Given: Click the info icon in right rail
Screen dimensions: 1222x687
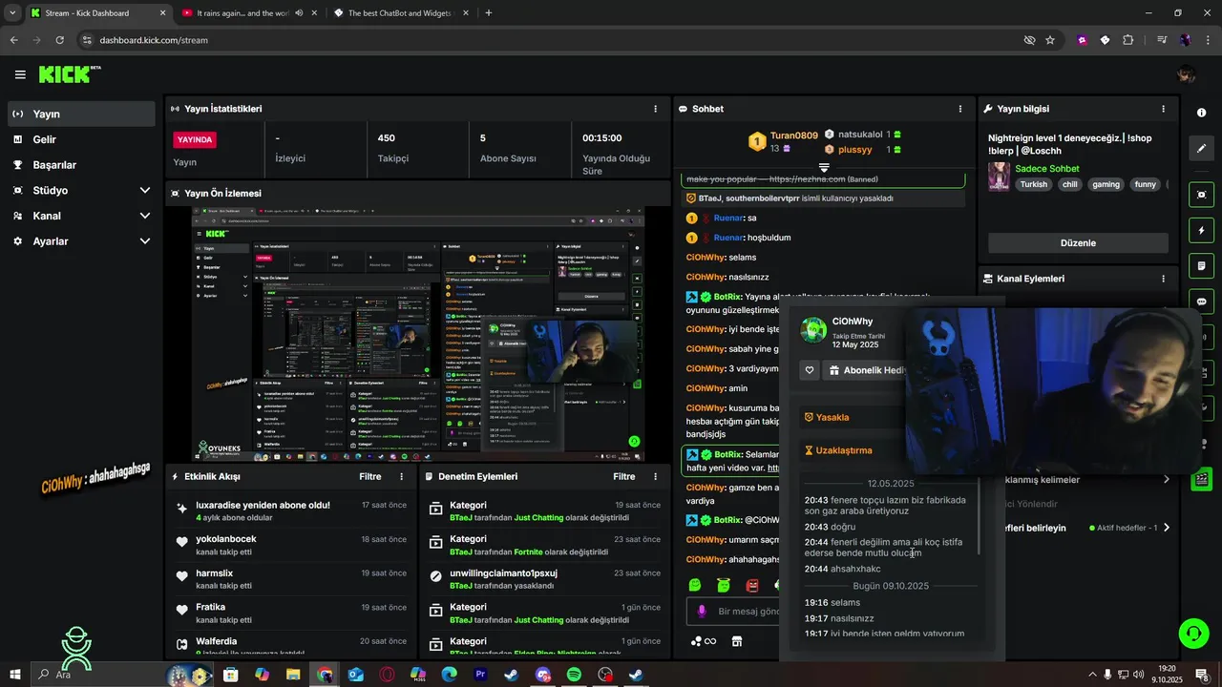Looking at the screenshot, I should 1201,113.
